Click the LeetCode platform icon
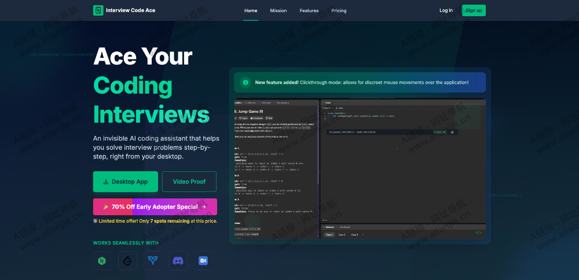This screenshot has width=579, height=280. pyautogui.click(x=127, y=261)
